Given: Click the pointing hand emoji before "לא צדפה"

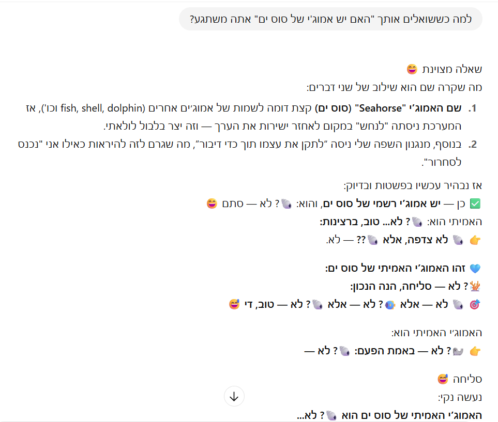Looking at the screenshot, I should click(x=476, y=240).
